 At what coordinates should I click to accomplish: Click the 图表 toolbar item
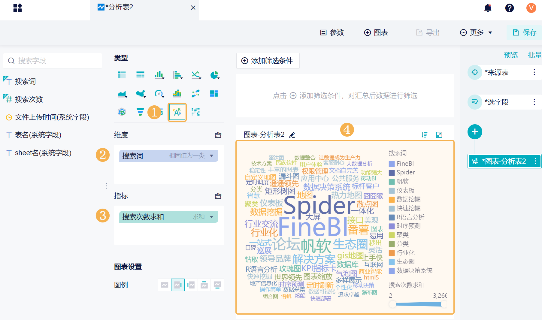coord(376,32)
